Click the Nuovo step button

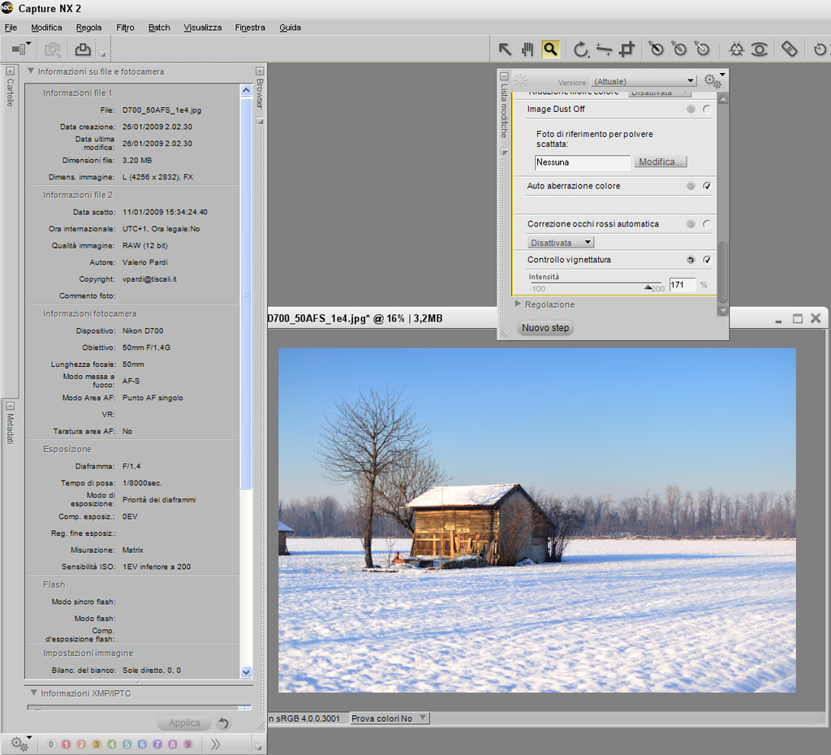pyautogui.click(x=545, y=328)
